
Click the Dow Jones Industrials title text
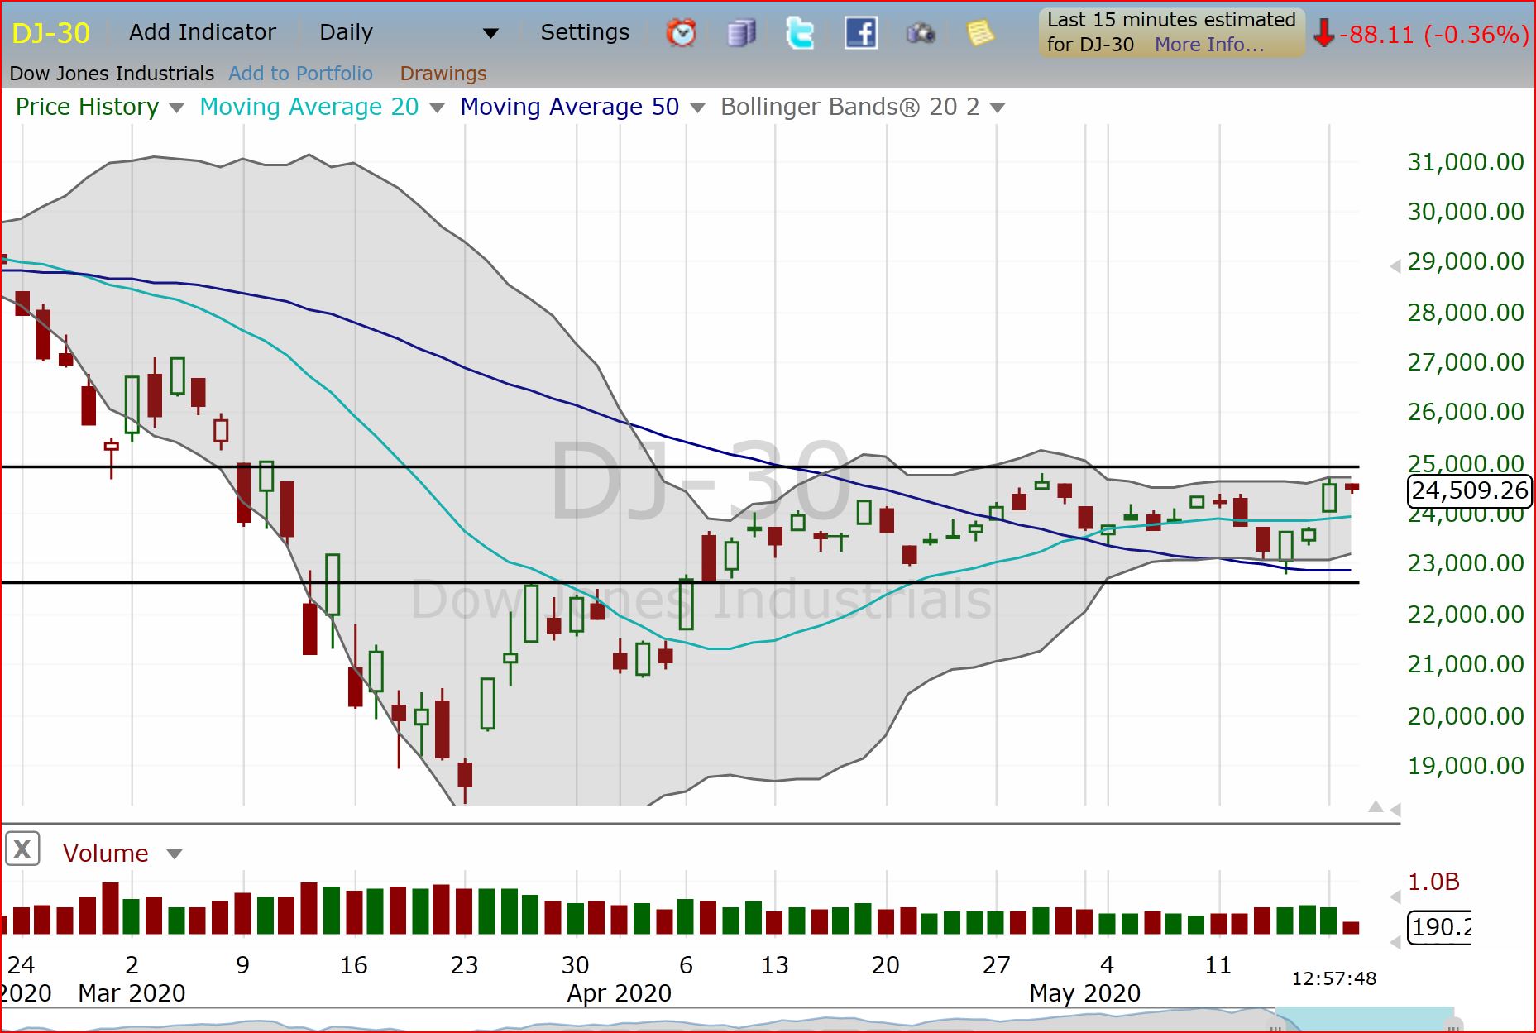[x=112, y=74]
